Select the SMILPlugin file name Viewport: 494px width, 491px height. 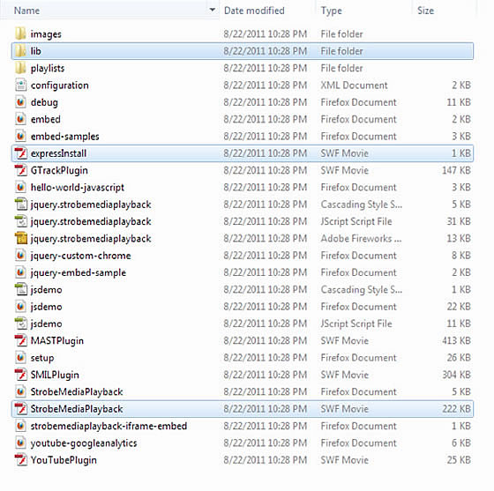[55, 375]
